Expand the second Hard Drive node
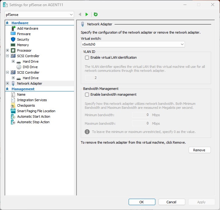Image resolution: width=220 pixels, height=210 pixels. click(13, 78)
